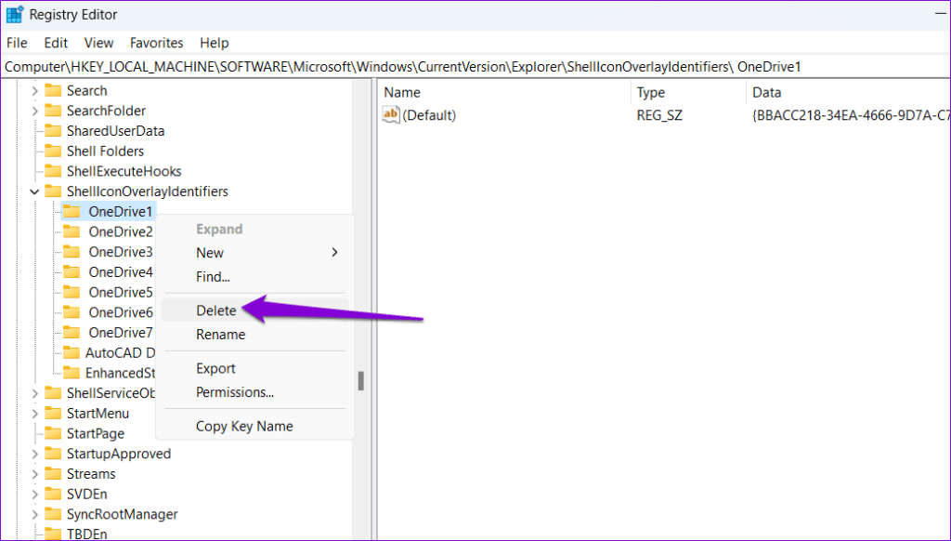Click the ShellExecuteHooks folder icon
This screenshot has width=951, height=541.
(x=53, y=171)
